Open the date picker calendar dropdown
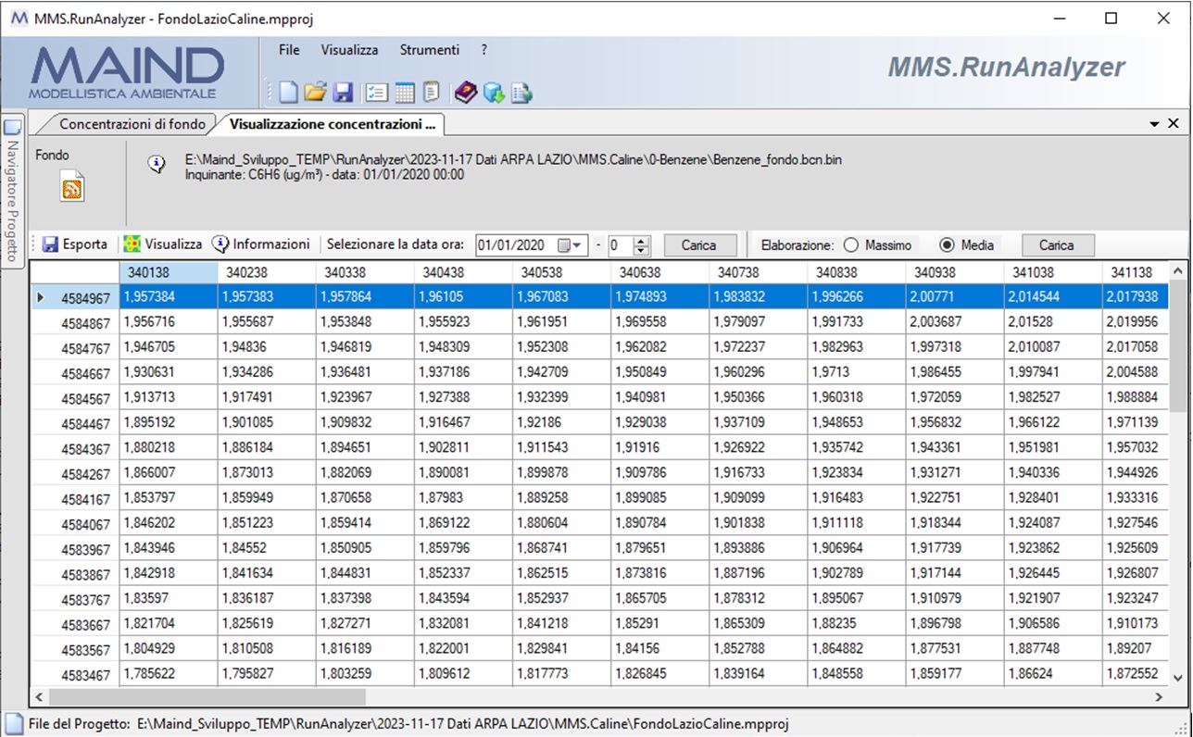This screenshot has height=737, width=1193. tap(572, 245)
